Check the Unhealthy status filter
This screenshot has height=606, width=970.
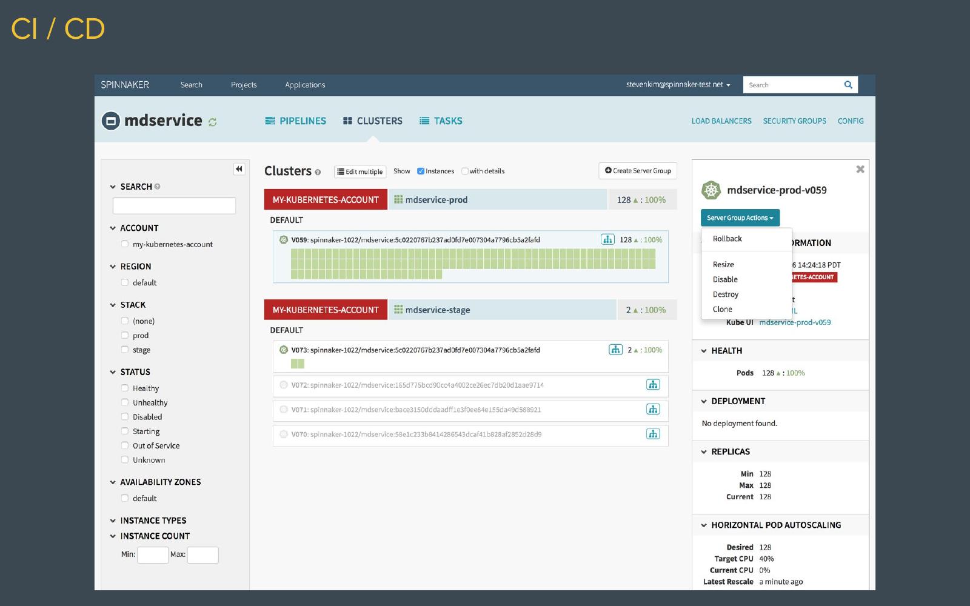(124, 402)
